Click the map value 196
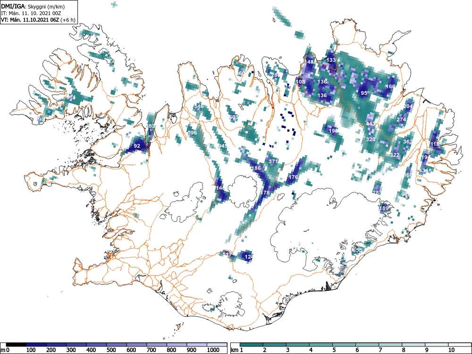 click(333, 131)
